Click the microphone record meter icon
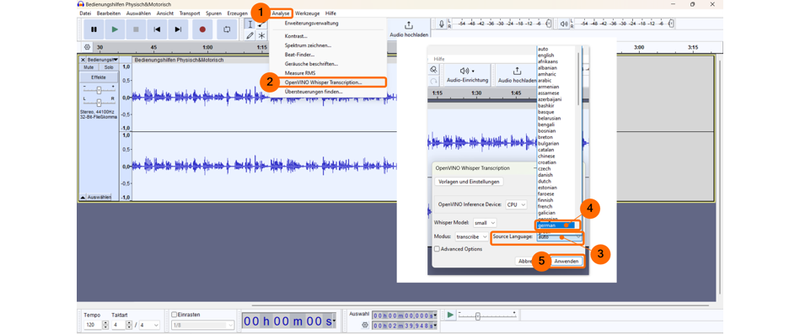Viewport: 800px width, 334px height. pyautogui.click(x=442, y=24)
